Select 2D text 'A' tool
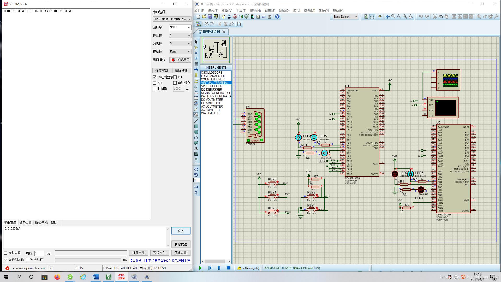 196,148
